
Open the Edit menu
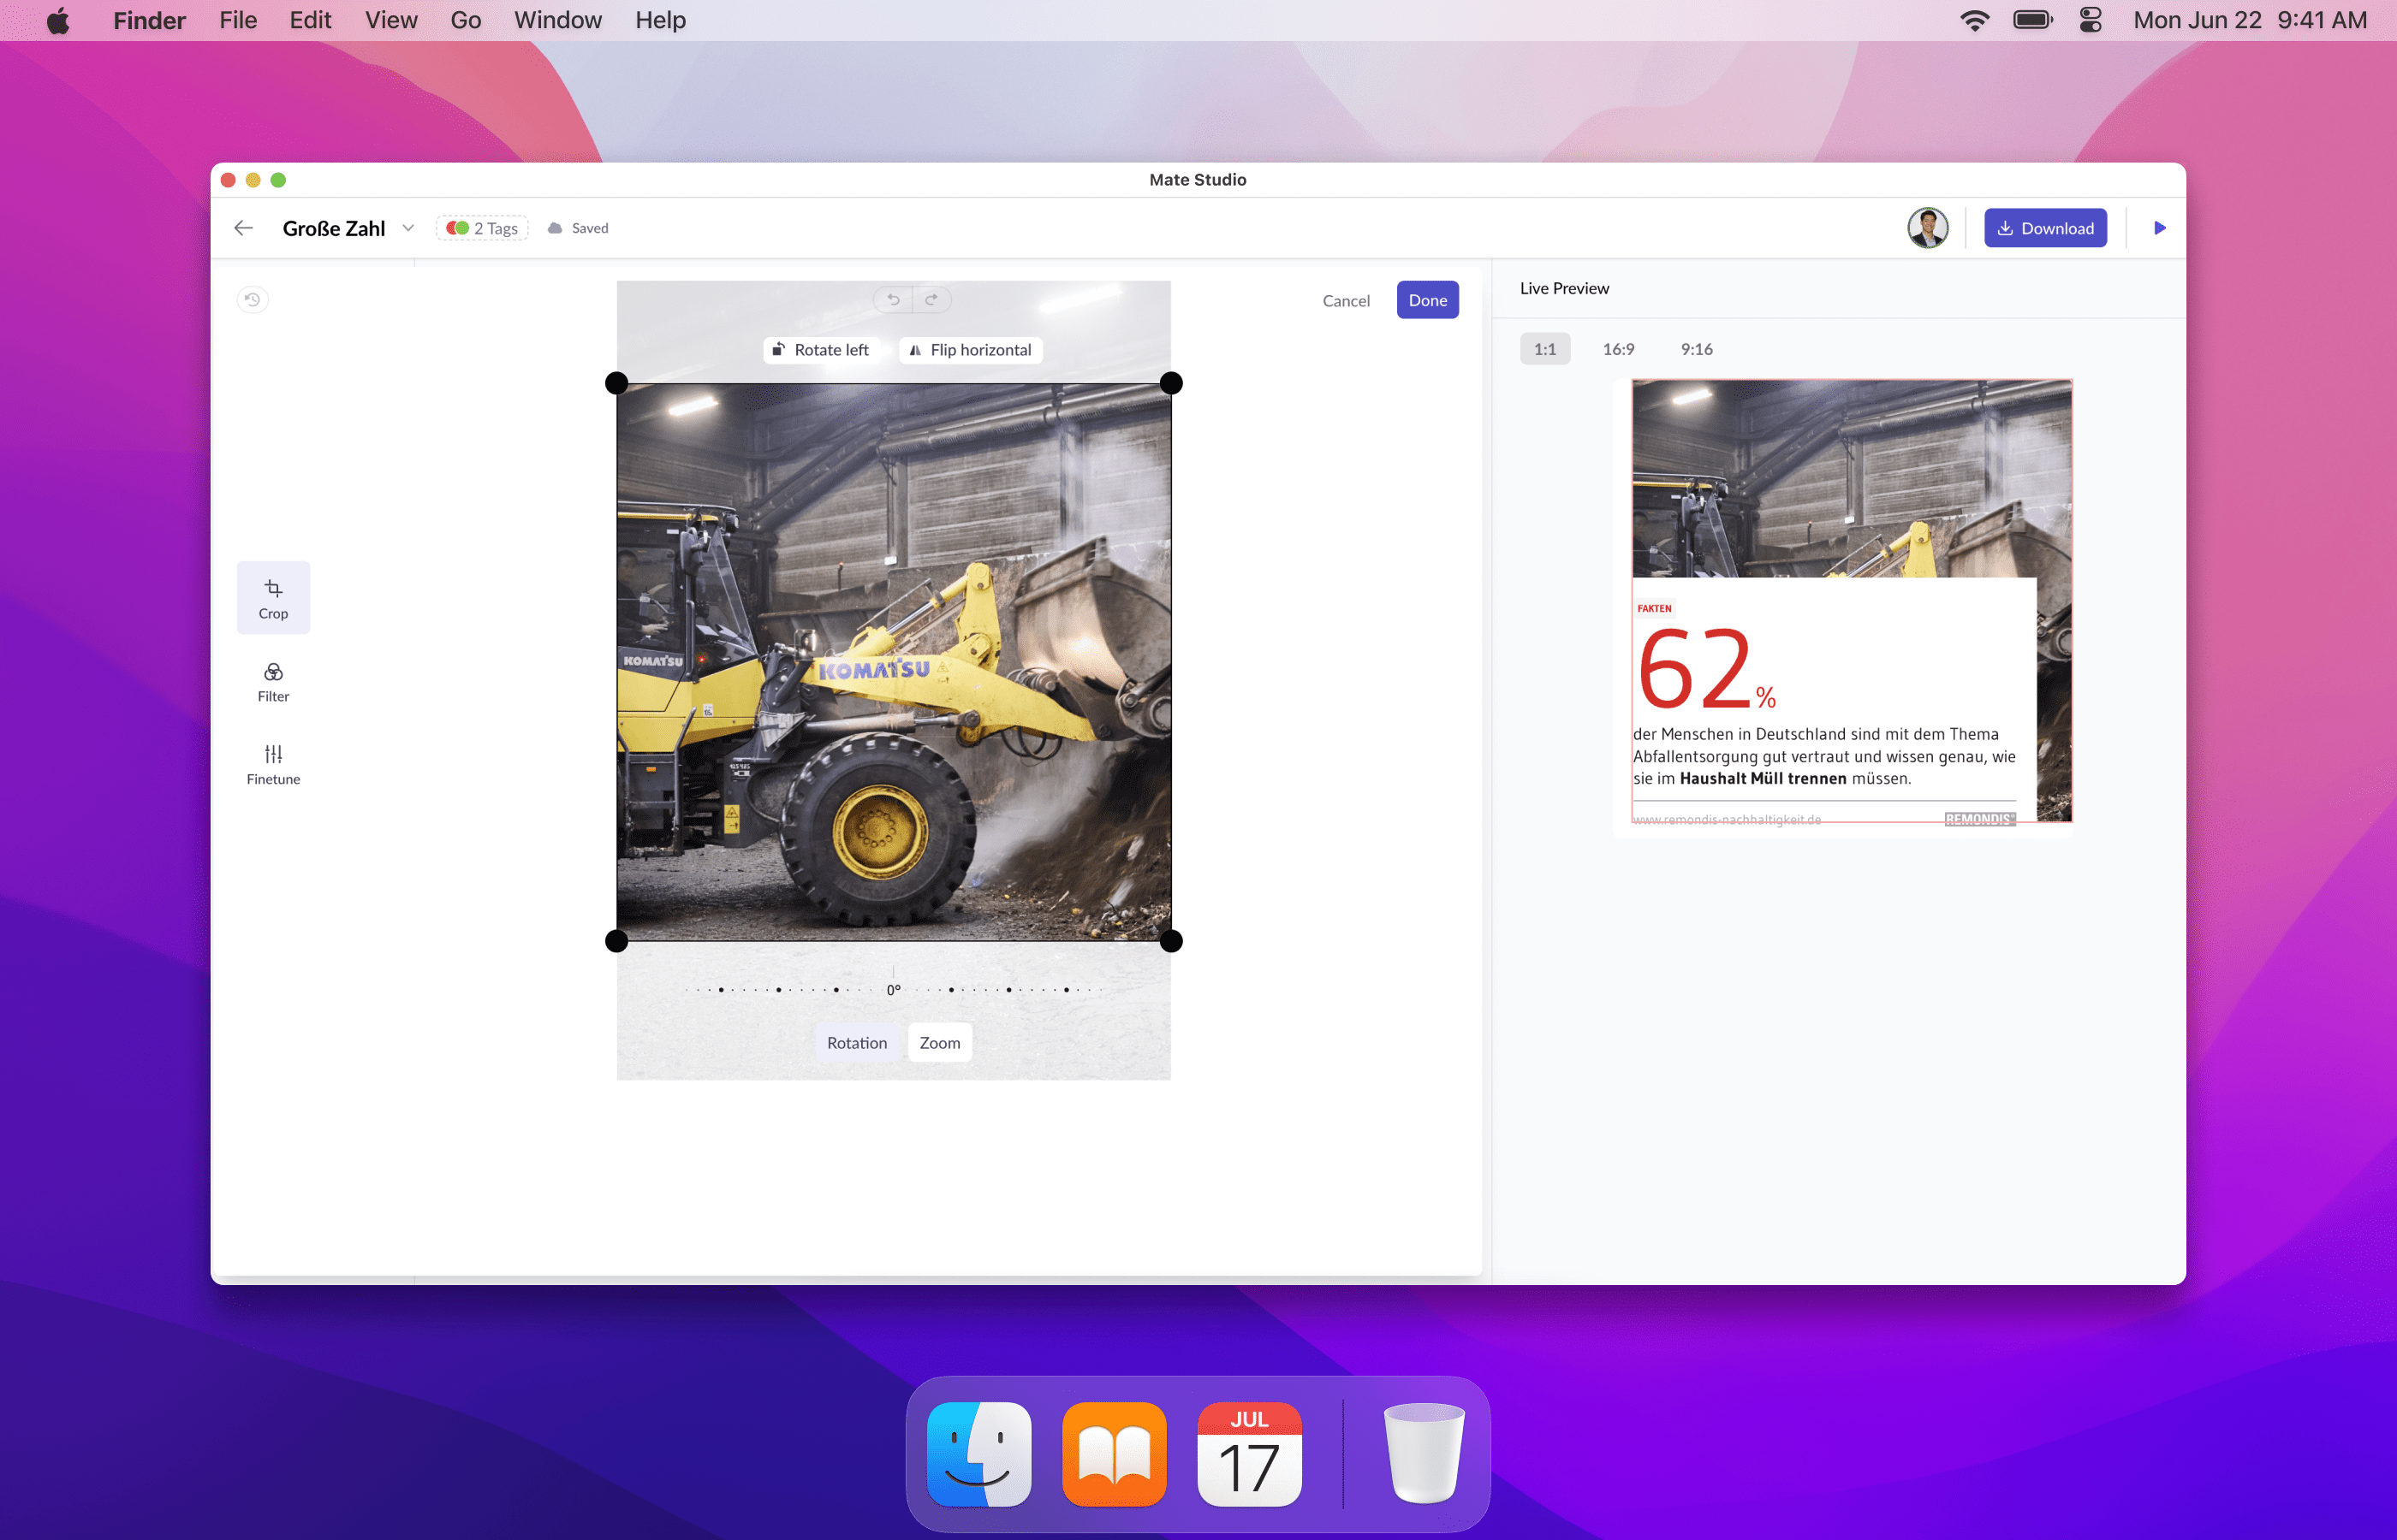[310, 20]
